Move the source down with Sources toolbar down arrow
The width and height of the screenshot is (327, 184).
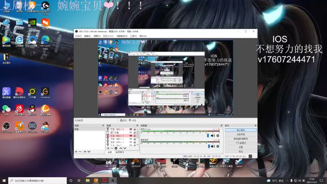pos(125,148)
